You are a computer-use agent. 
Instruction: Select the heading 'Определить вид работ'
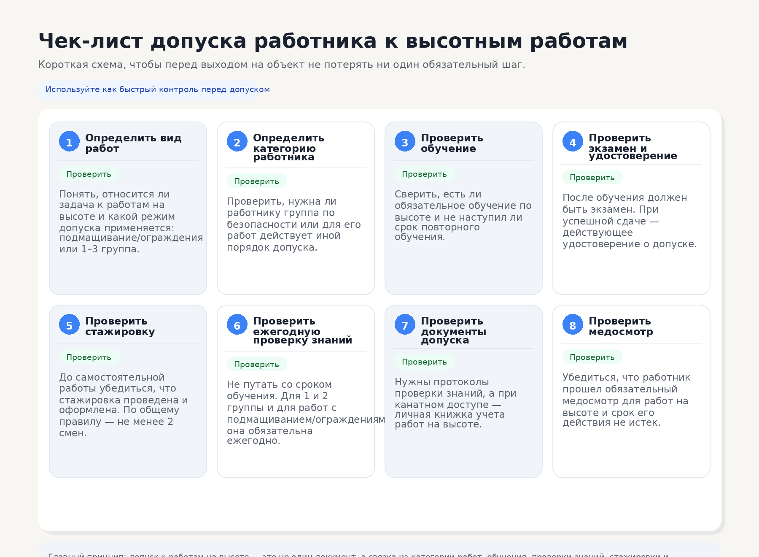point(133,143)
